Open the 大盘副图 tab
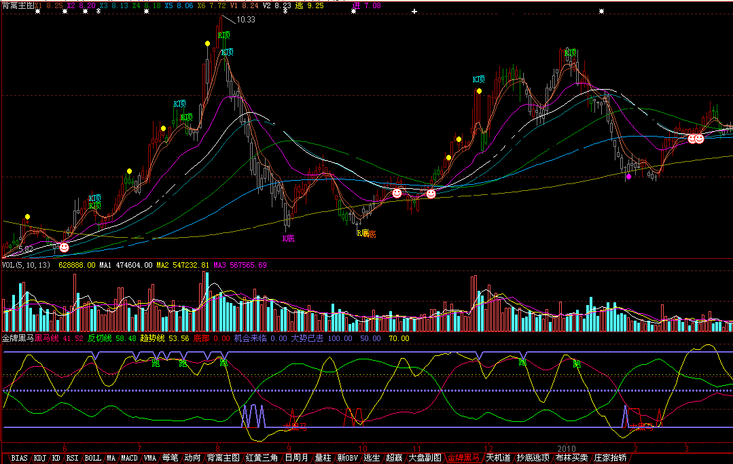 coord(425,459)
